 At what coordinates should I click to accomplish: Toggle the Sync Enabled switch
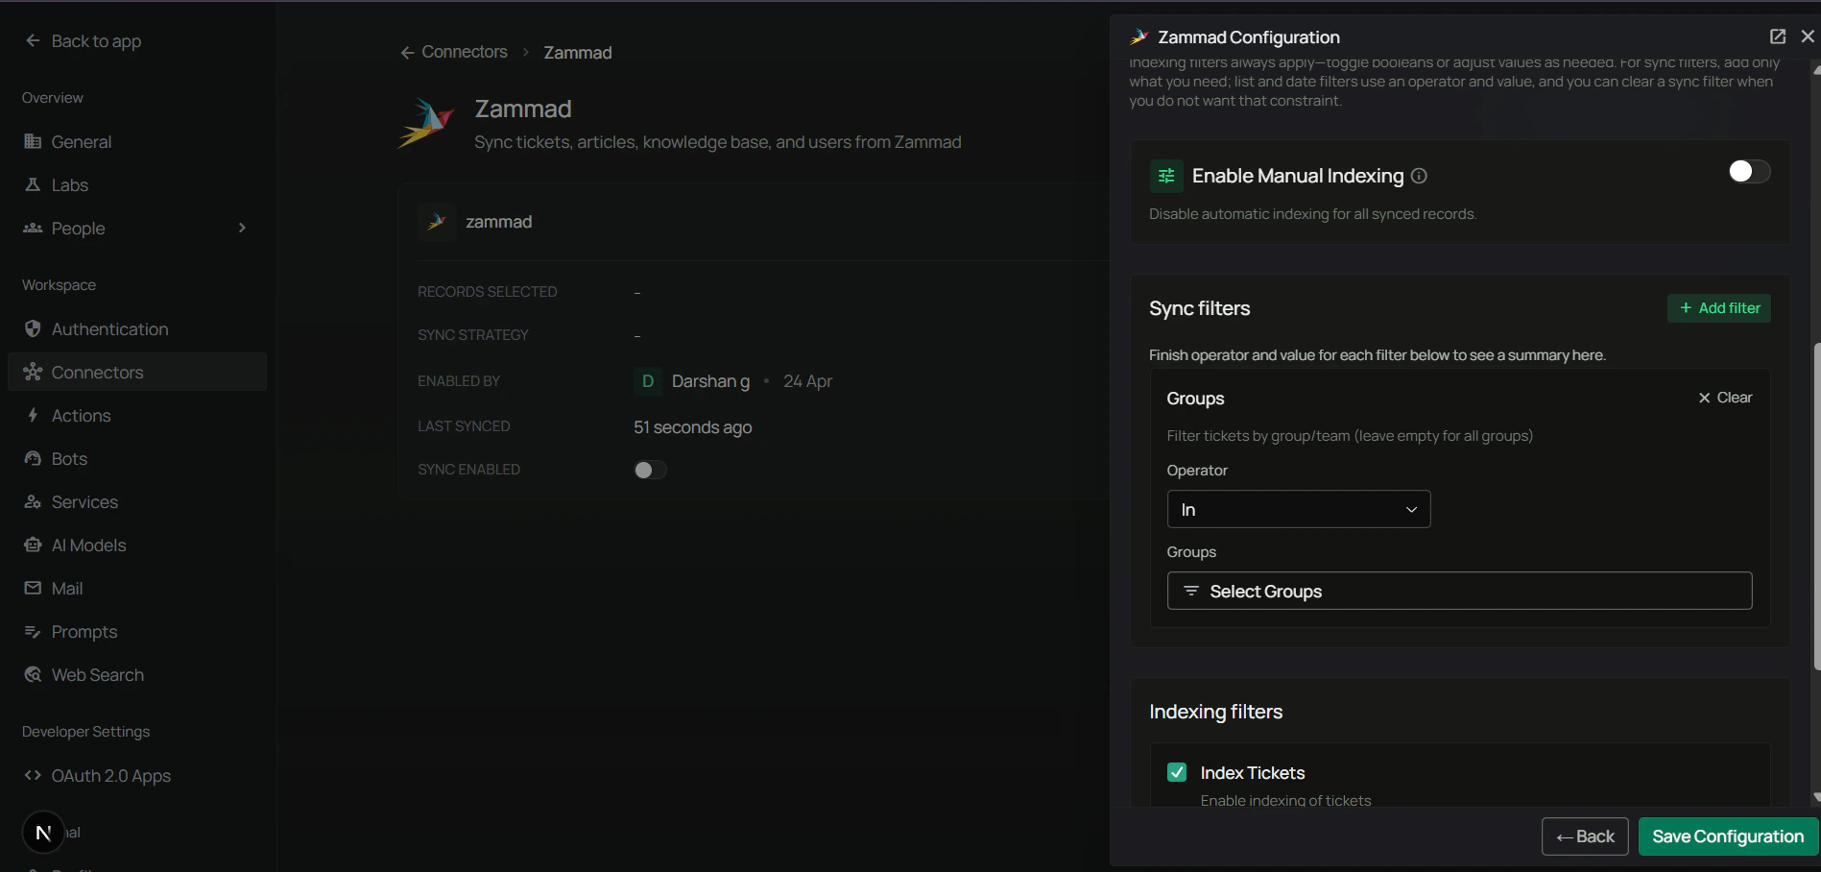point(650,470)
